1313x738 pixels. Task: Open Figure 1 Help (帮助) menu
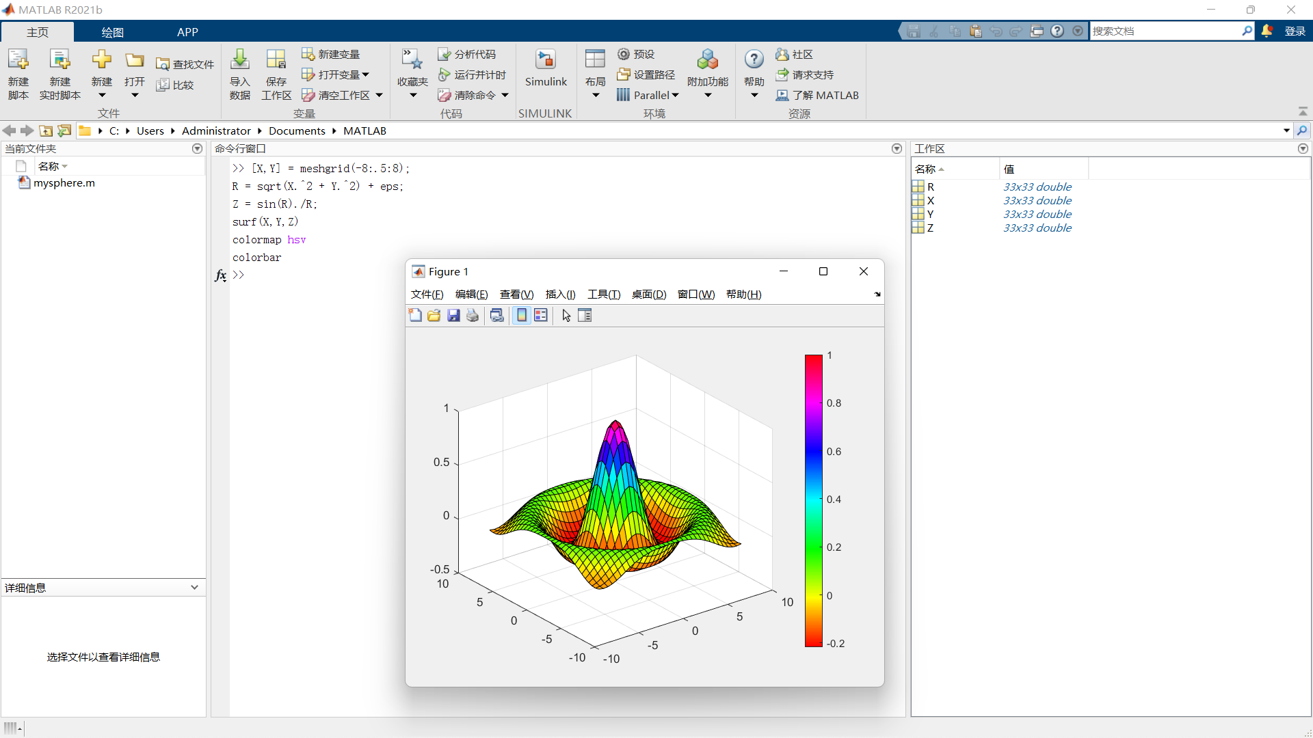click(x=743, y=295)
